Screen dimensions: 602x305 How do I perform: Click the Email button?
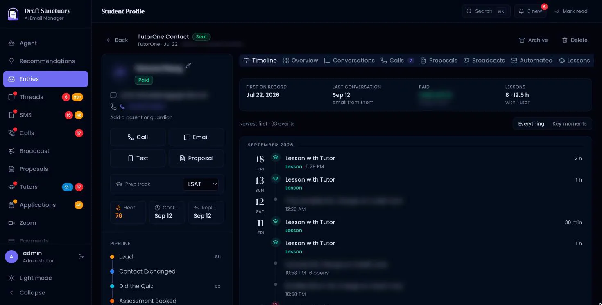click(x=196, y=137)
